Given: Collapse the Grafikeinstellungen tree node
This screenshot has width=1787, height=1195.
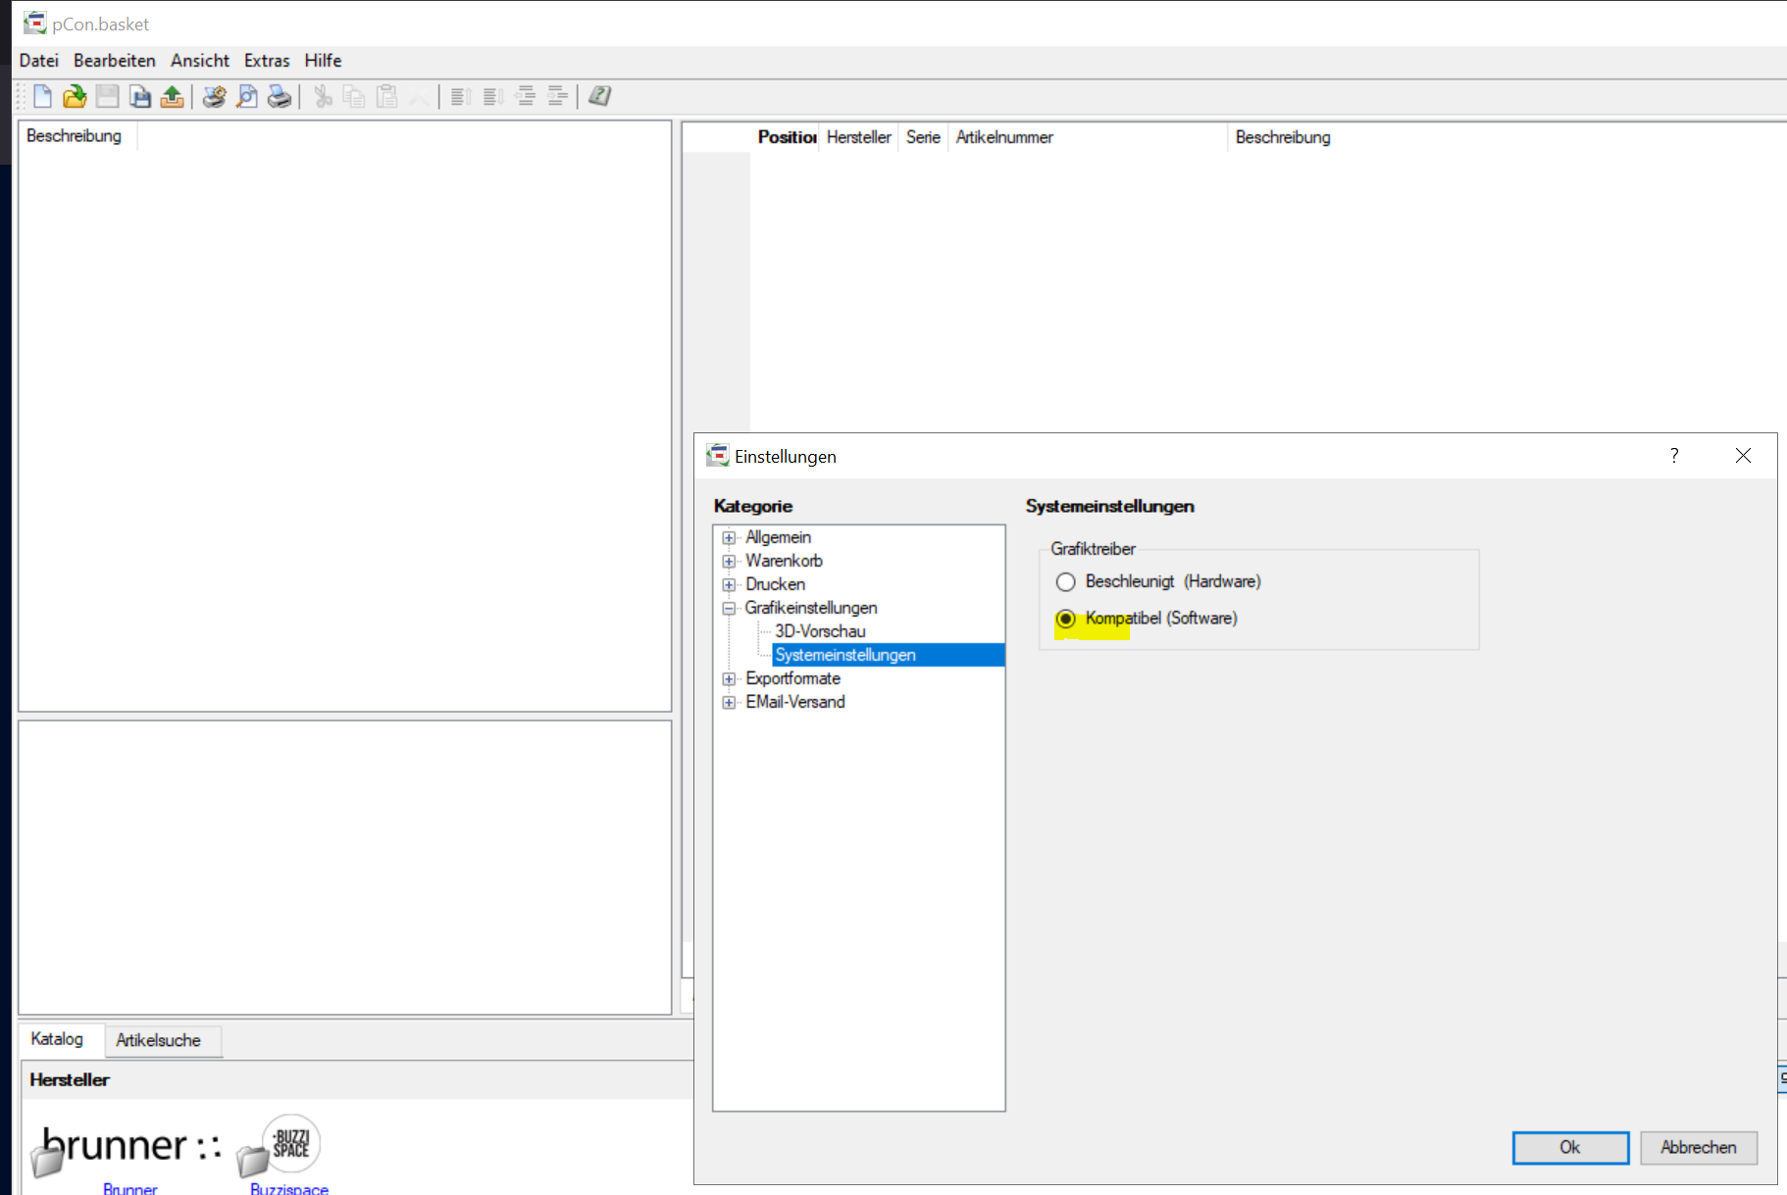Looking at the screenshot, I should pos(729,609).
